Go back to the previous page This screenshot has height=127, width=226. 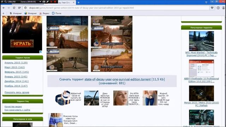point(4,8)
